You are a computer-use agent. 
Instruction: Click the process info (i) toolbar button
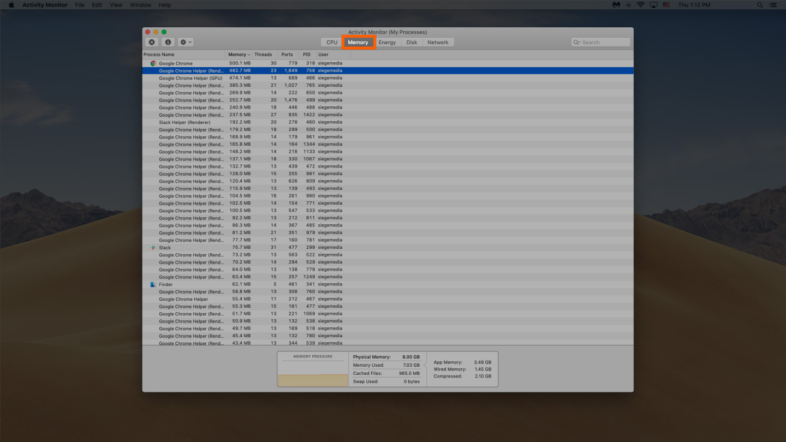coord(168,42)
